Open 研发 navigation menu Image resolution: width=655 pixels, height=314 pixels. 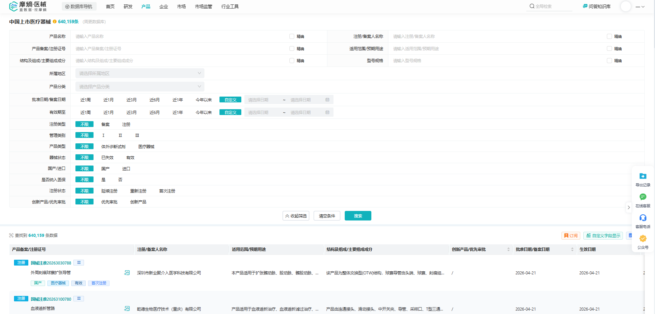pos(128,6)
